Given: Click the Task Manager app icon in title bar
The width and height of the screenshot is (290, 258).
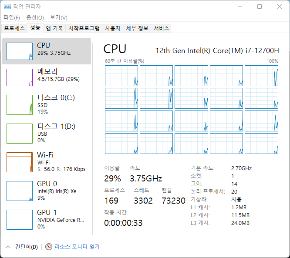Looking at the screenshot, I should pyautogui.click(x=7, y=7).
